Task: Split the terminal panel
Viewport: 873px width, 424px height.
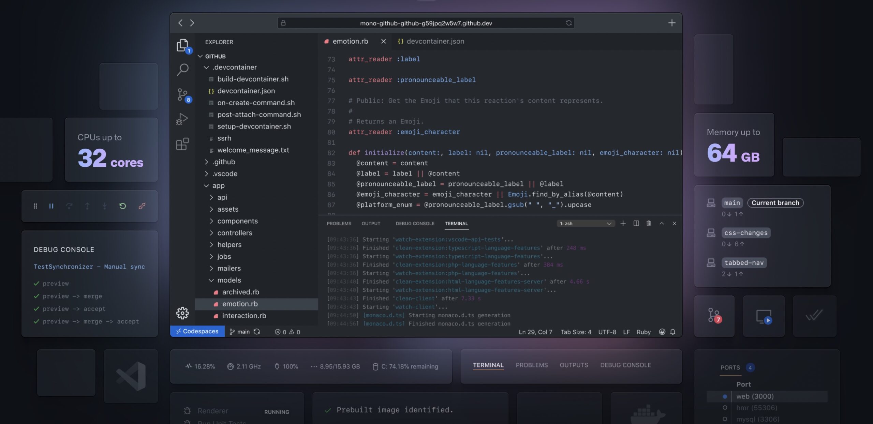Action: click(636, 223)
